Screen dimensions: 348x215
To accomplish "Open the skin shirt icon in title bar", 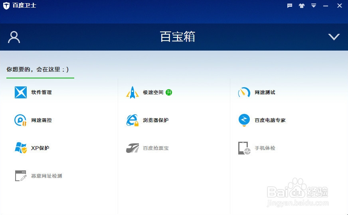I will 302,6.
